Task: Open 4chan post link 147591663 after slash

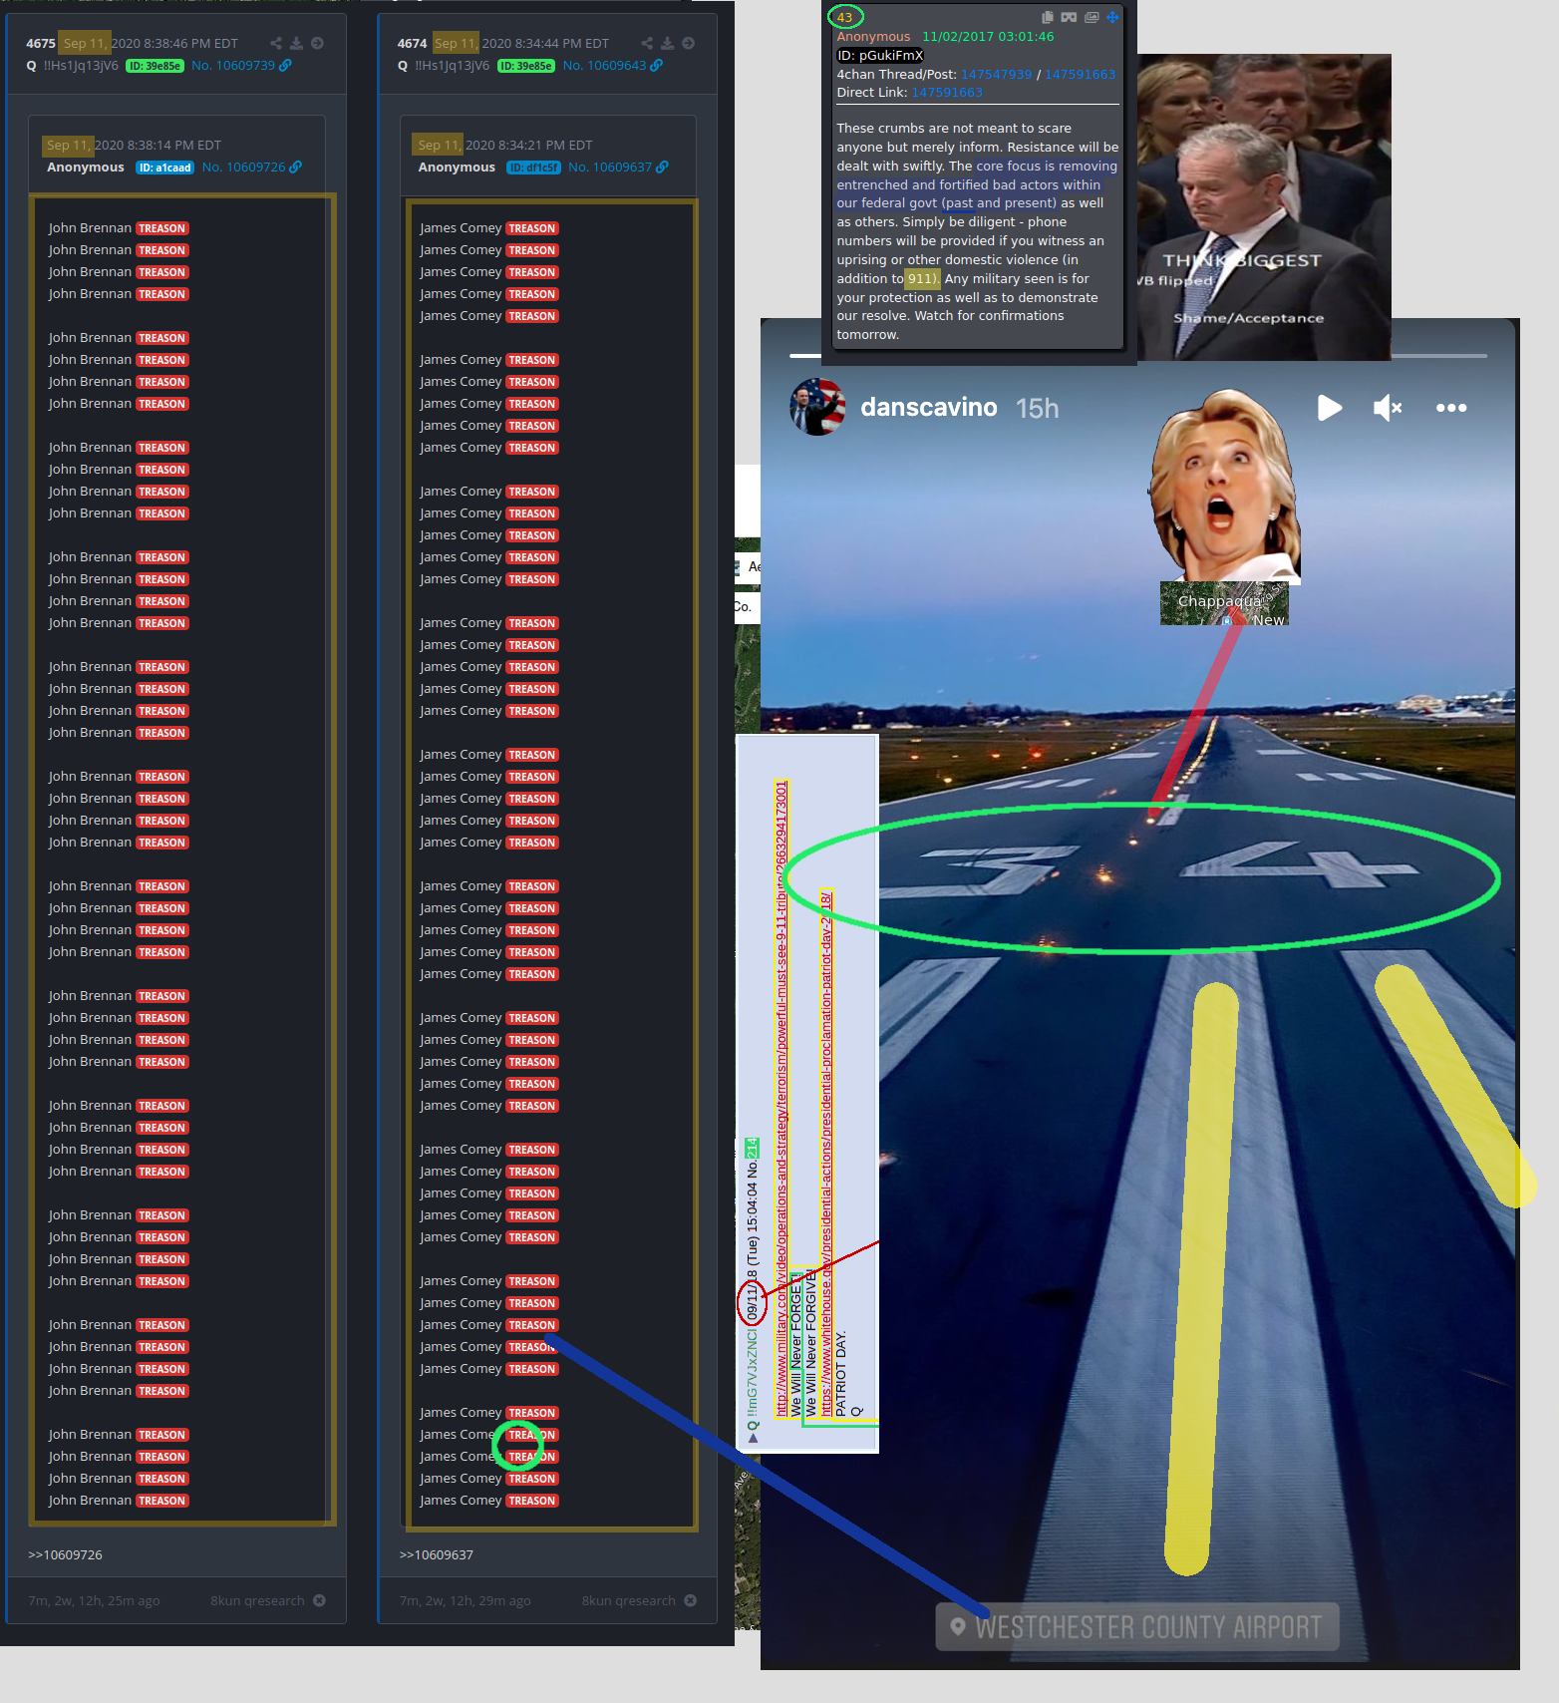Action: pos(1080,75)
